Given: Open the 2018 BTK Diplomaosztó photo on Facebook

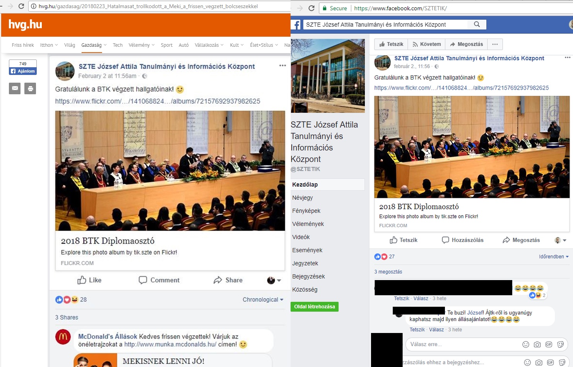Looking at the screenshot, I should click(472, 147).
